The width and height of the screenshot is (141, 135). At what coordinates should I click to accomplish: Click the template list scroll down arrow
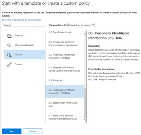point(85,120)
